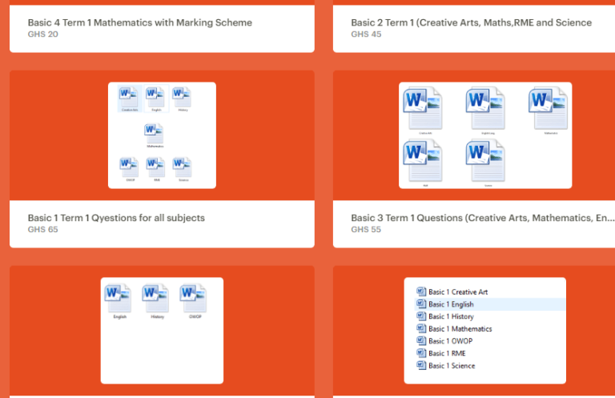
Task: Click the Creative Arts Word icon in Basic 1 thumbnail
Action: (130, 98)
